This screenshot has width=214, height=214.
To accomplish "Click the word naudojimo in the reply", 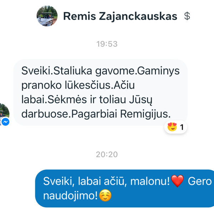I will coord(70,196).
